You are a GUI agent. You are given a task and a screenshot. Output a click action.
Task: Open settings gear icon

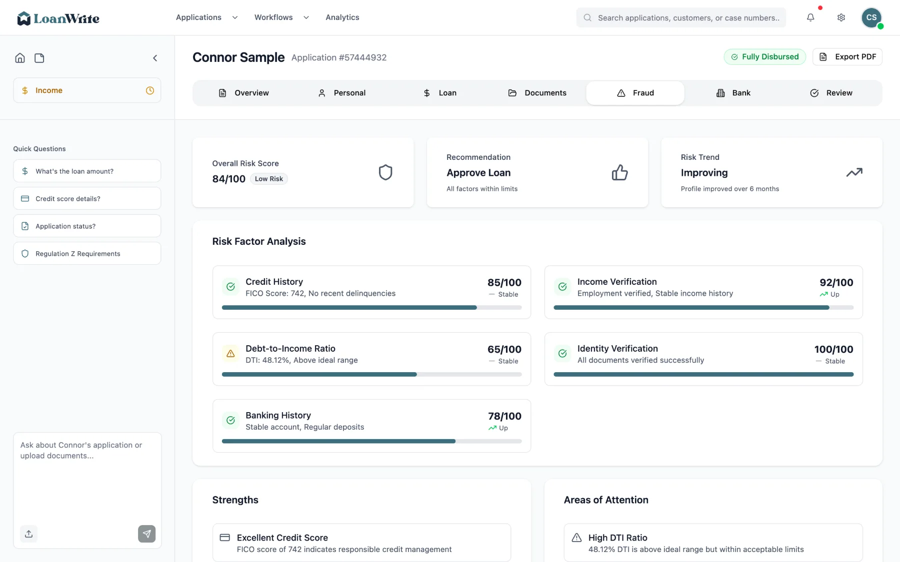pyautogui.click(x=841, y=17)
